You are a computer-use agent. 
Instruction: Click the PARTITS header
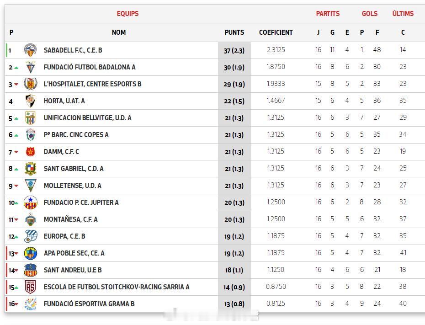click(x=328, y=14)
